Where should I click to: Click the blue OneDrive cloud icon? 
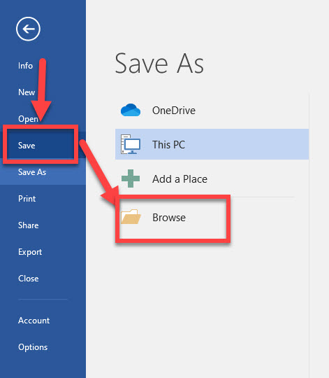131,110
